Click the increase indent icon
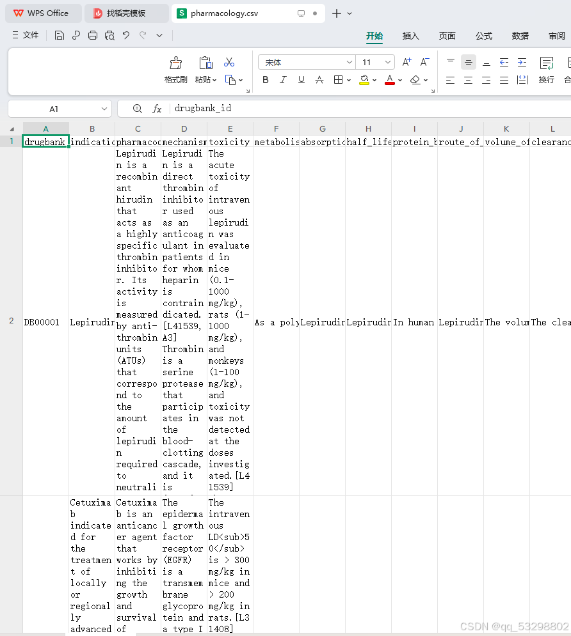The width and height of the screenshot is (571, 636). click(522, 62)
